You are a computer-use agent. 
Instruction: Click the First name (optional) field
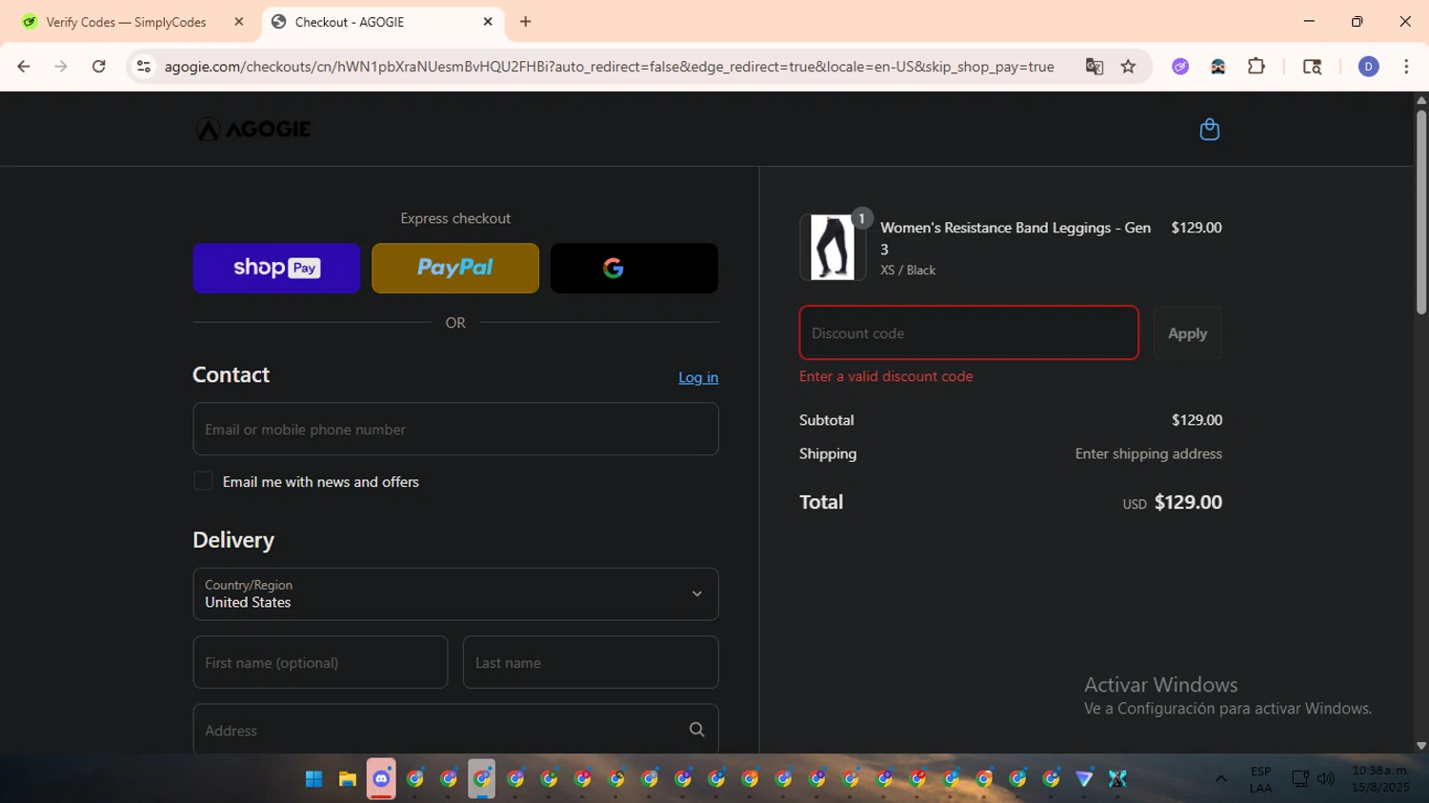coord(320,662)
